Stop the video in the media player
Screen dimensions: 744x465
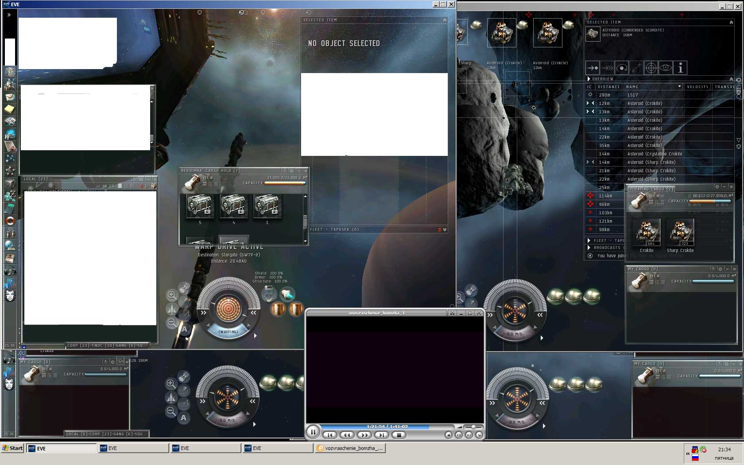click(x=399, y=435)
